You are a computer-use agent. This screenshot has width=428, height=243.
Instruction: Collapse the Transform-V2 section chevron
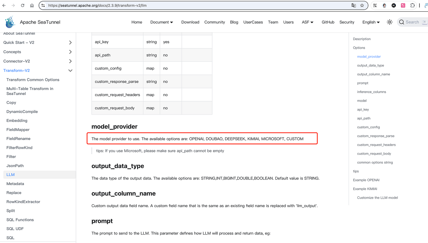tap(71, 71)
